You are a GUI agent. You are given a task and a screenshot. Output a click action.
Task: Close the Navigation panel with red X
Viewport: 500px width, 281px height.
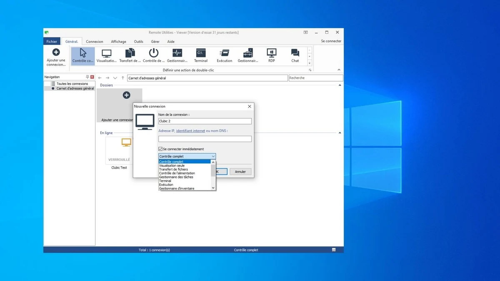point(92,77)
